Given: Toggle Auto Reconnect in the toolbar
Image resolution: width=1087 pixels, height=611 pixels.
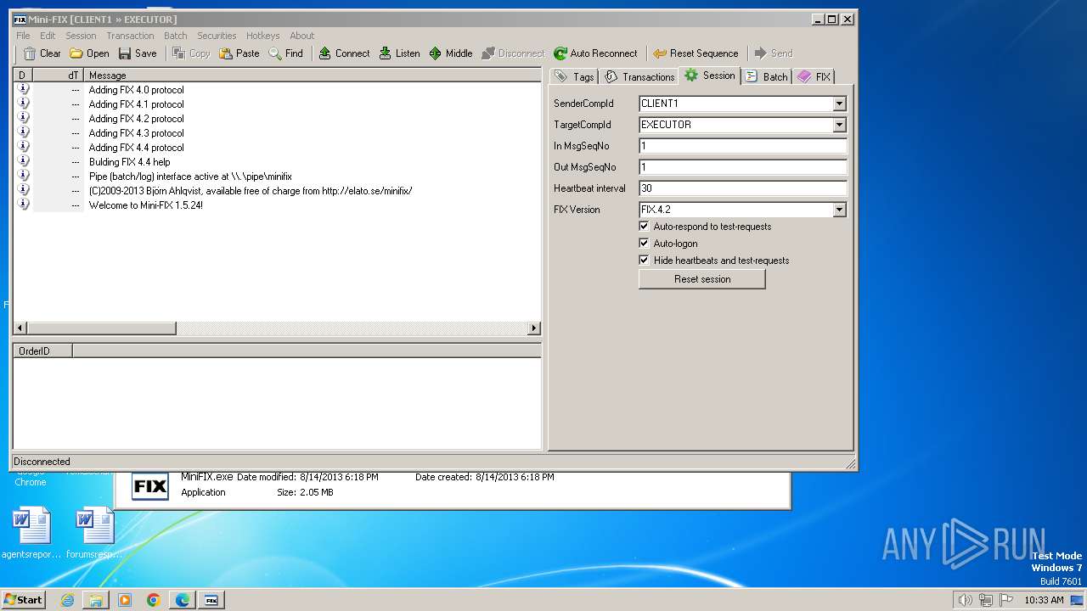Looking at the screenshot, I should click(x=595, y=53).
